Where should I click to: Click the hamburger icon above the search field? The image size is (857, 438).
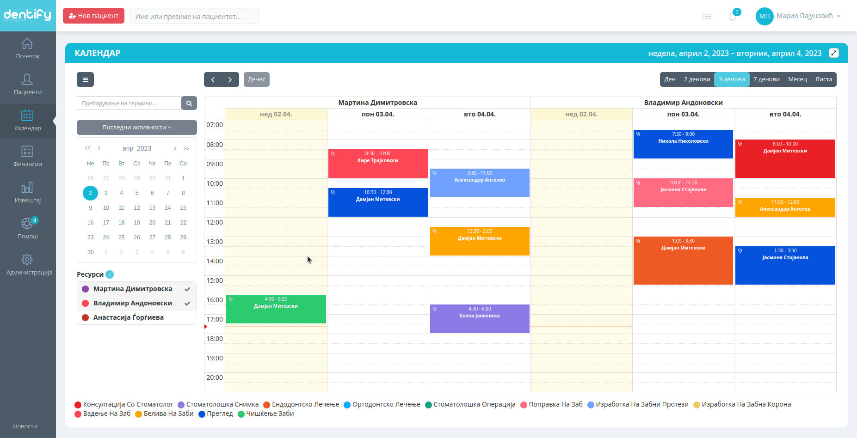(x=85, y=79)
